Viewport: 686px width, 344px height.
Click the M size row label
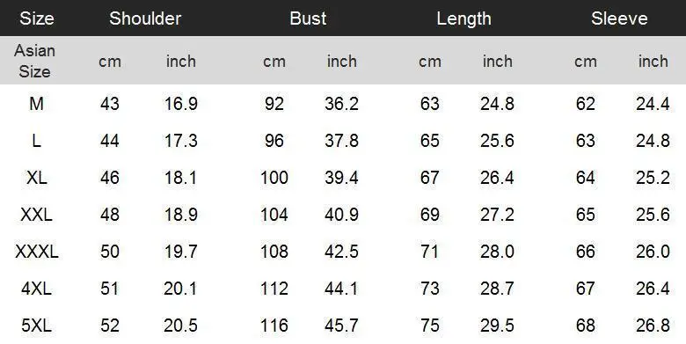coord(36,104)
